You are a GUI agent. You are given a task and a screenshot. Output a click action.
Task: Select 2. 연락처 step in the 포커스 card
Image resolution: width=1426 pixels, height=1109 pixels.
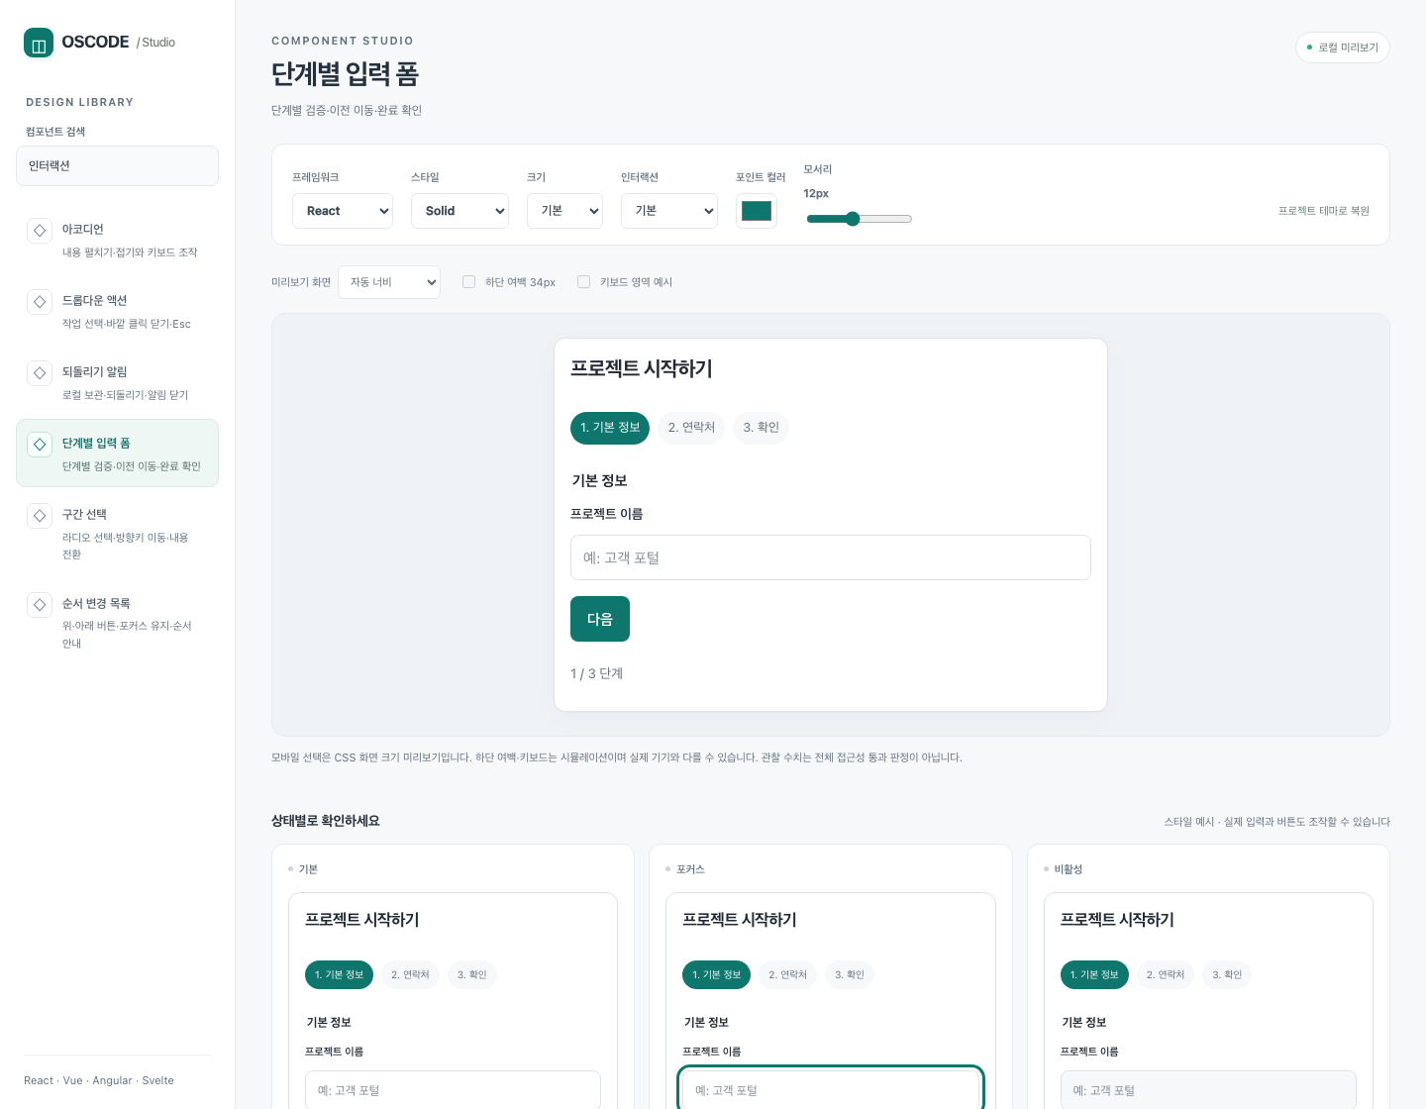coord(788,975)
